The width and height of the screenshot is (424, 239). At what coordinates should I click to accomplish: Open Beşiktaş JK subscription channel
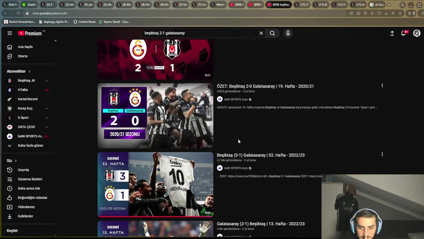(27, 80)
